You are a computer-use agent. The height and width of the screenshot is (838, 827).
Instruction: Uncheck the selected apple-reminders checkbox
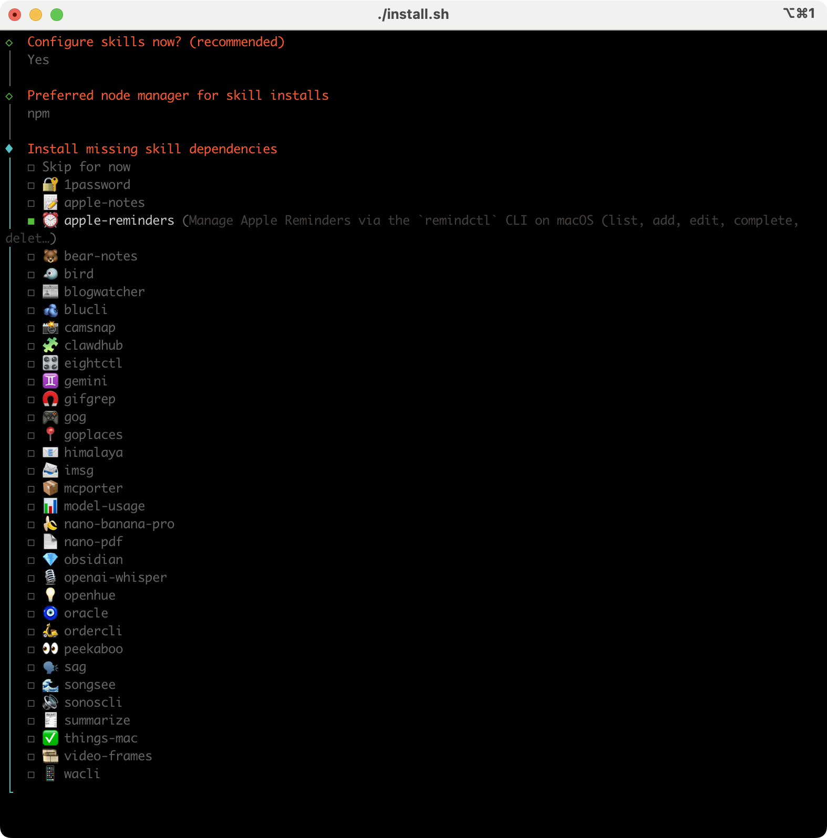click(x=31, y=222)
